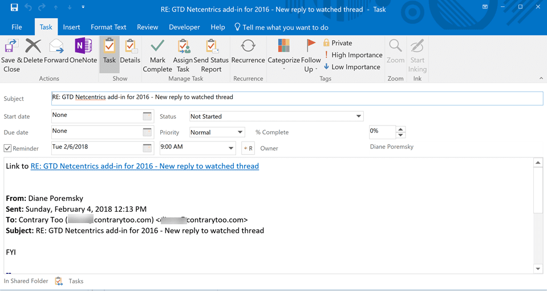
Task: Set High Importance
Action: coord(352,55)
